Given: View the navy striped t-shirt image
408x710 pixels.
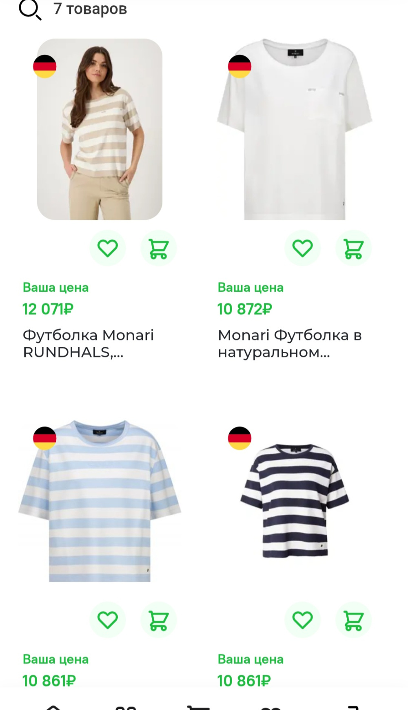Looking at the screenshot, I should click(x=295, y=501).
